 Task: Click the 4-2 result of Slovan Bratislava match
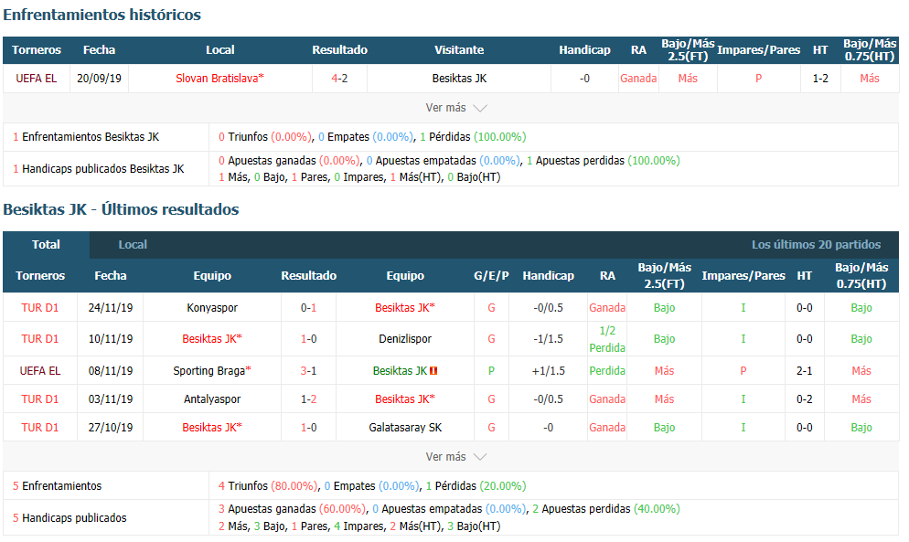coord(339,79)
